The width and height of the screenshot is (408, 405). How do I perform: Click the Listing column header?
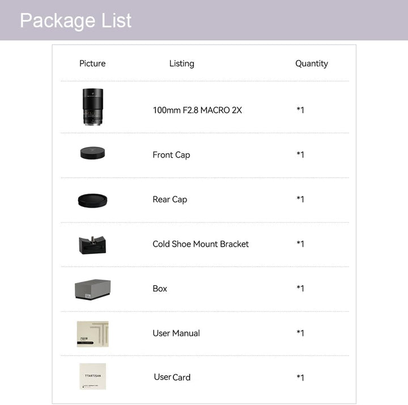pyautogui.click(x=182, y=64)
